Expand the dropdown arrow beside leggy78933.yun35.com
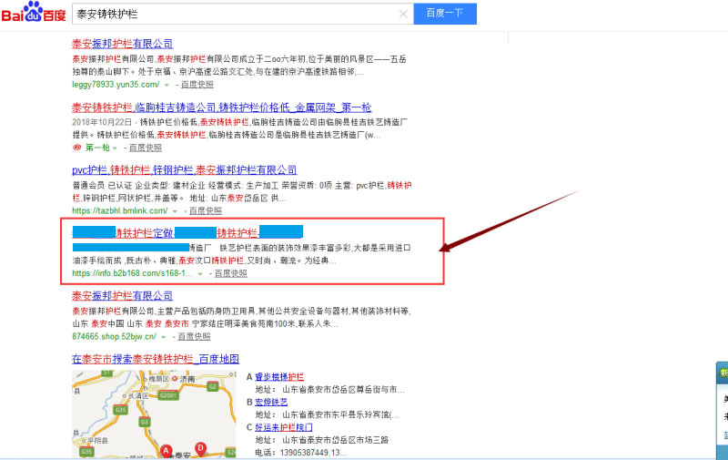The image size is (728, 460). [167, 85]
